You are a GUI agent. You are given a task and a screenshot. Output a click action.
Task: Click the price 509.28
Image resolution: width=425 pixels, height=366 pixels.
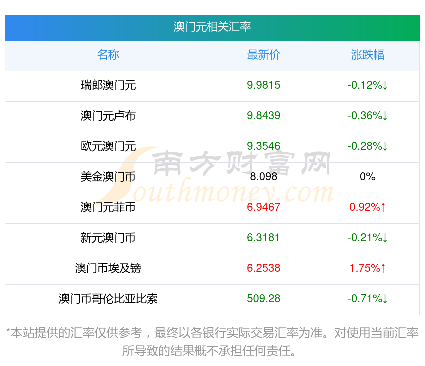coord(263,298)
